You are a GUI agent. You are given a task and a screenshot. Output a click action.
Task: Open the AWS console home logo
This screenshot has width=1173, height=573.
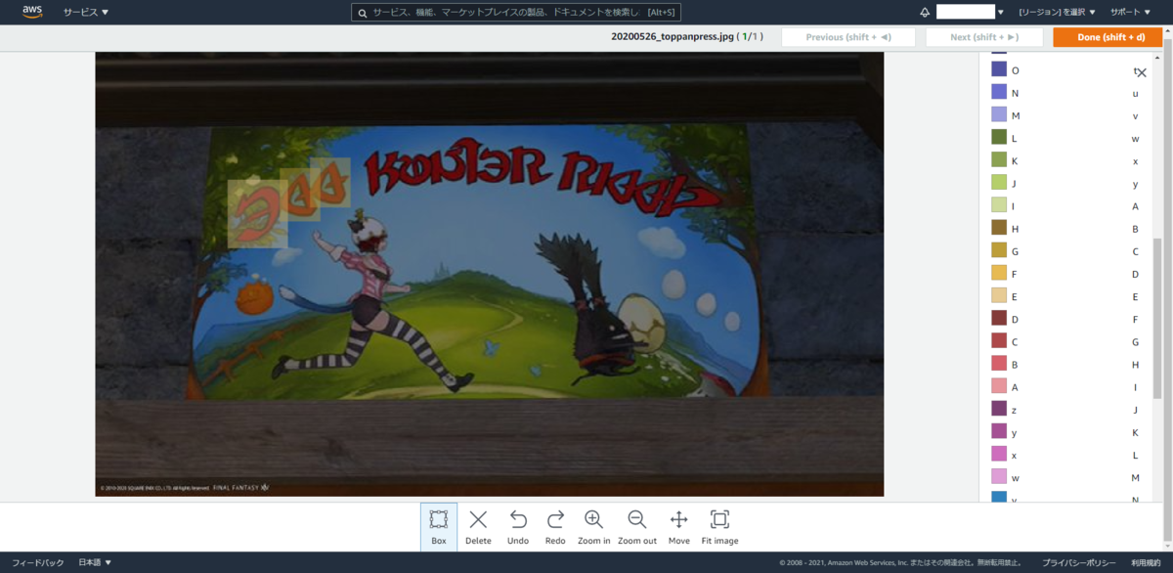tap(32, 12)
